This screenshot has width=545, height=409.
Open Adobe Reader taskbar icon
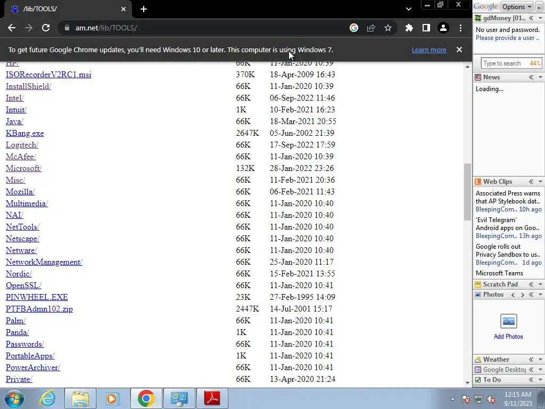212,398
